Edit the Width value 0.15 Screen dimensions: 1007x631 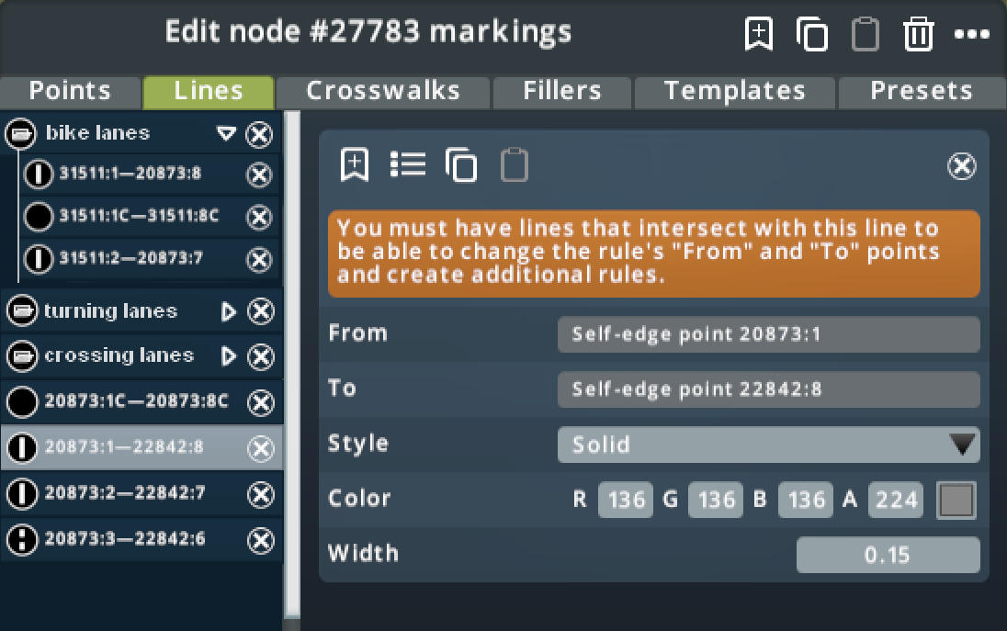(x=888, y=555)
